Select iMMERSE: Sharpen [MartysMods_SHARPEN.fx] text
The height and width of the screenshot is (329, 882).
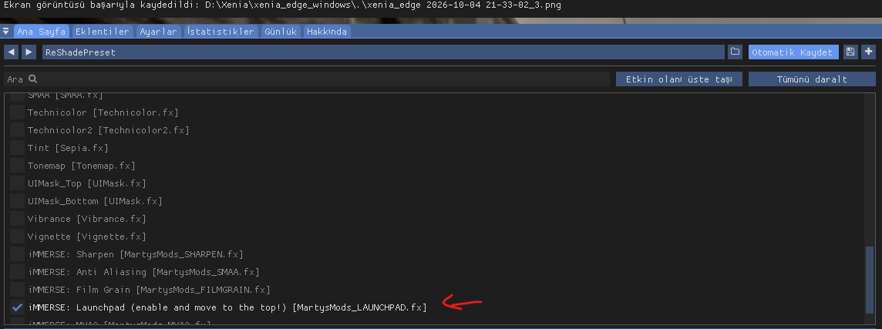coord(136,254)
